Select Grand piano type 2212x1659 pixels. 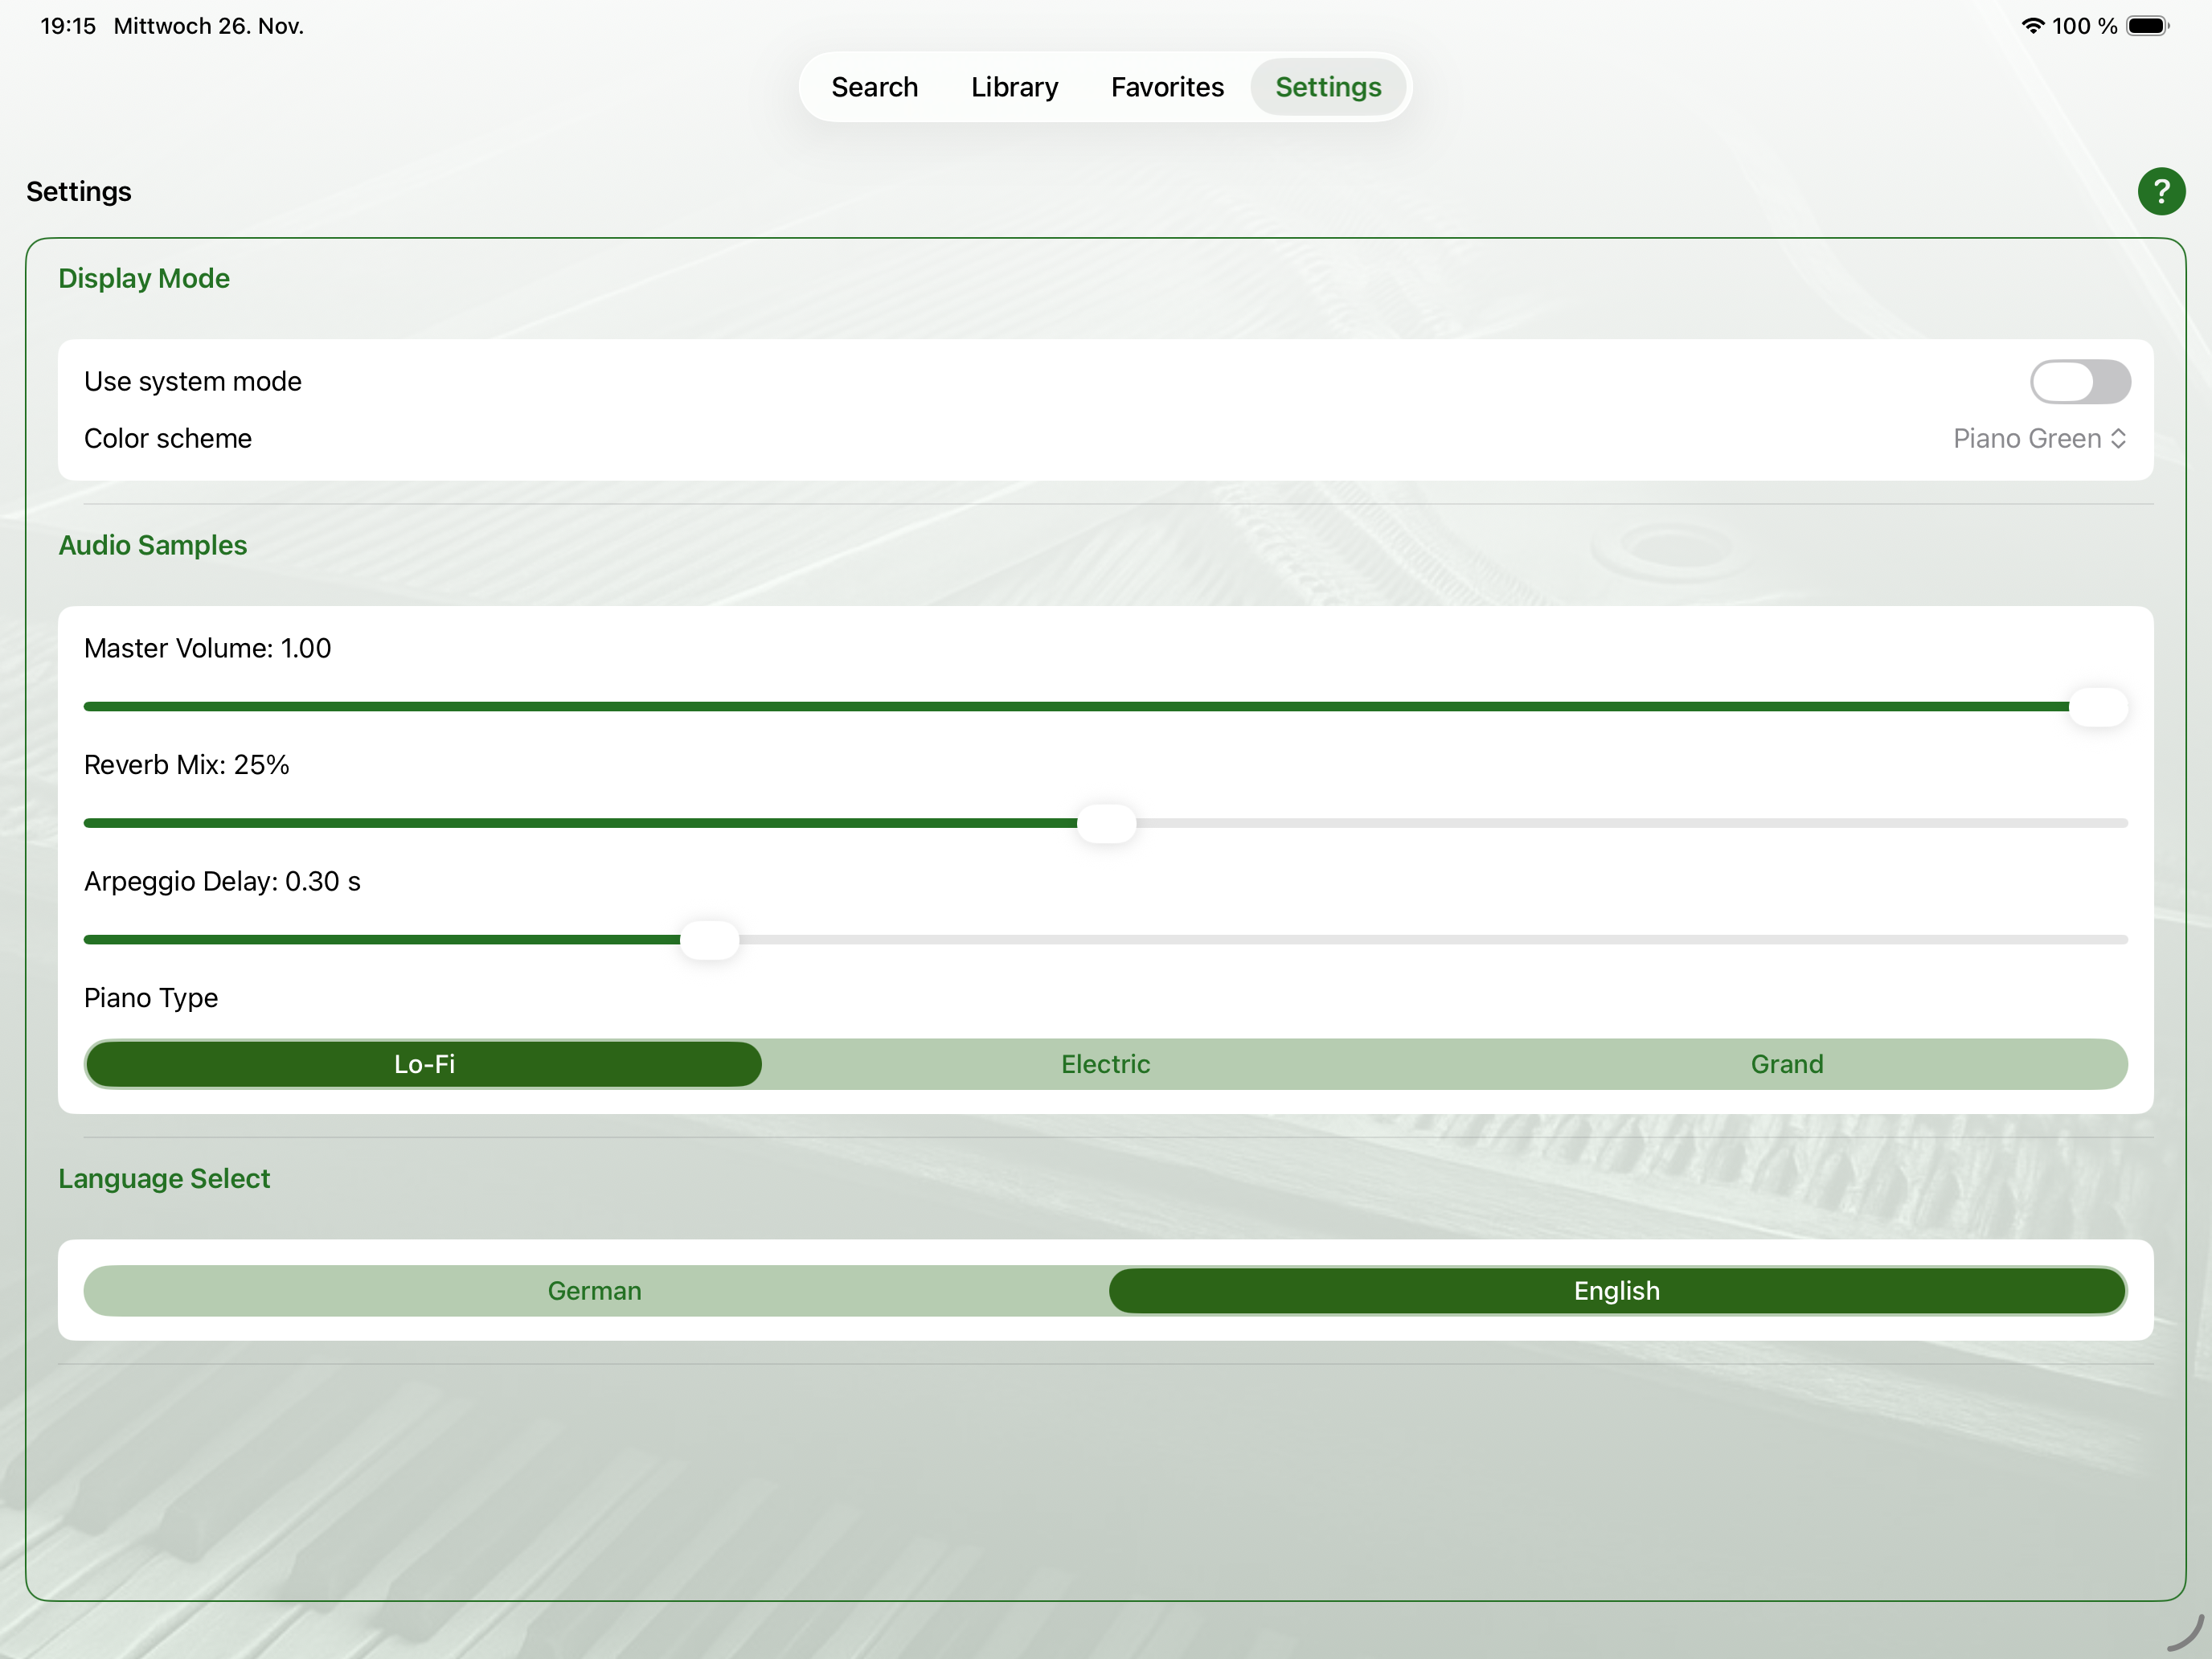point(1787,1064)
